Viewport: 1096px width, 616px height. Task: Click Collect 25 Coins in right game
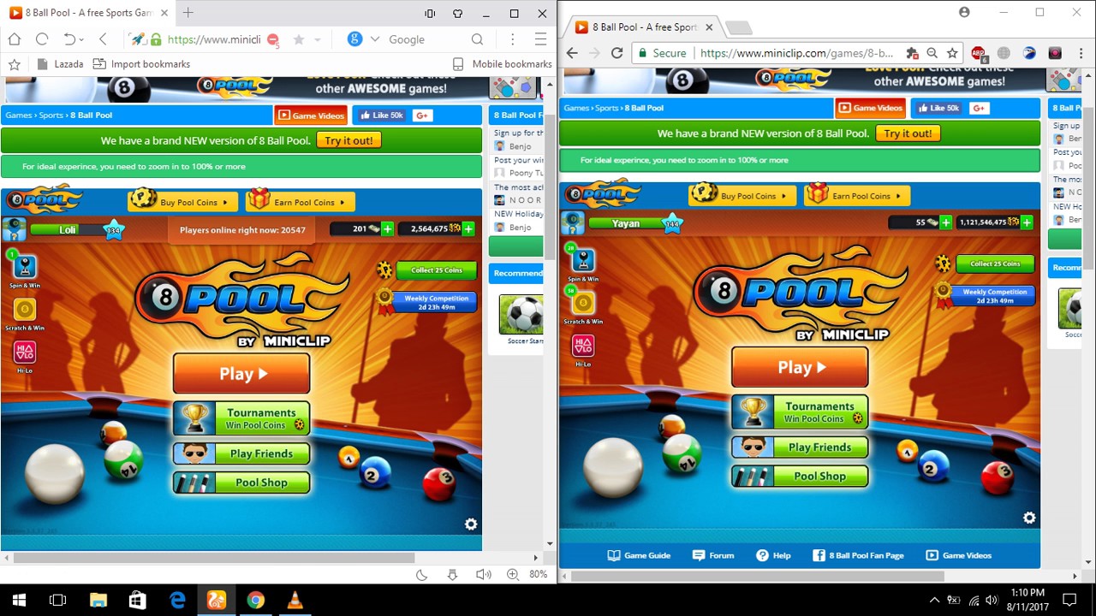click(x=994, y=264)
